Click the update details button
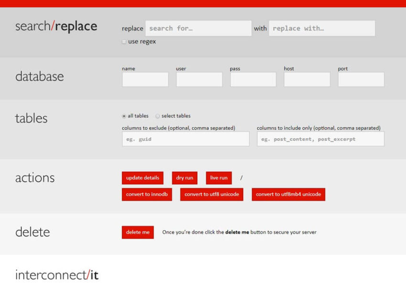This screenshot has height=287, width=406. pos(142,178)
